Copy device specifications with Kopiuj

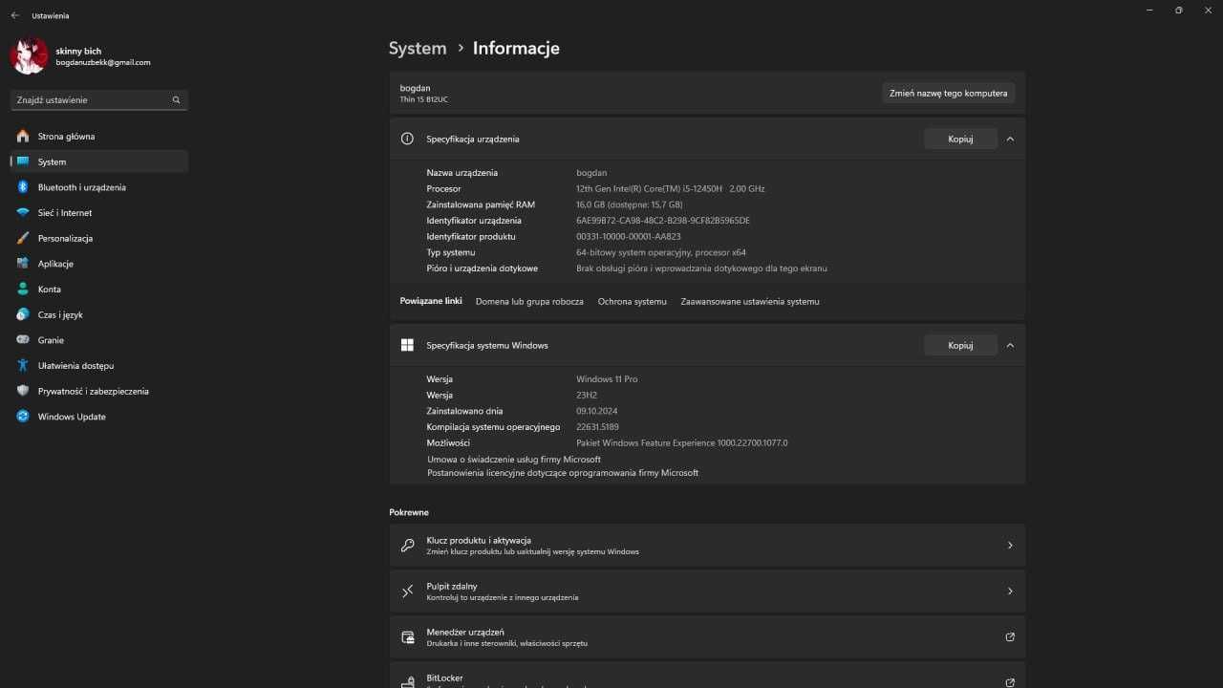pyautogui.click(x=960, y=139)
